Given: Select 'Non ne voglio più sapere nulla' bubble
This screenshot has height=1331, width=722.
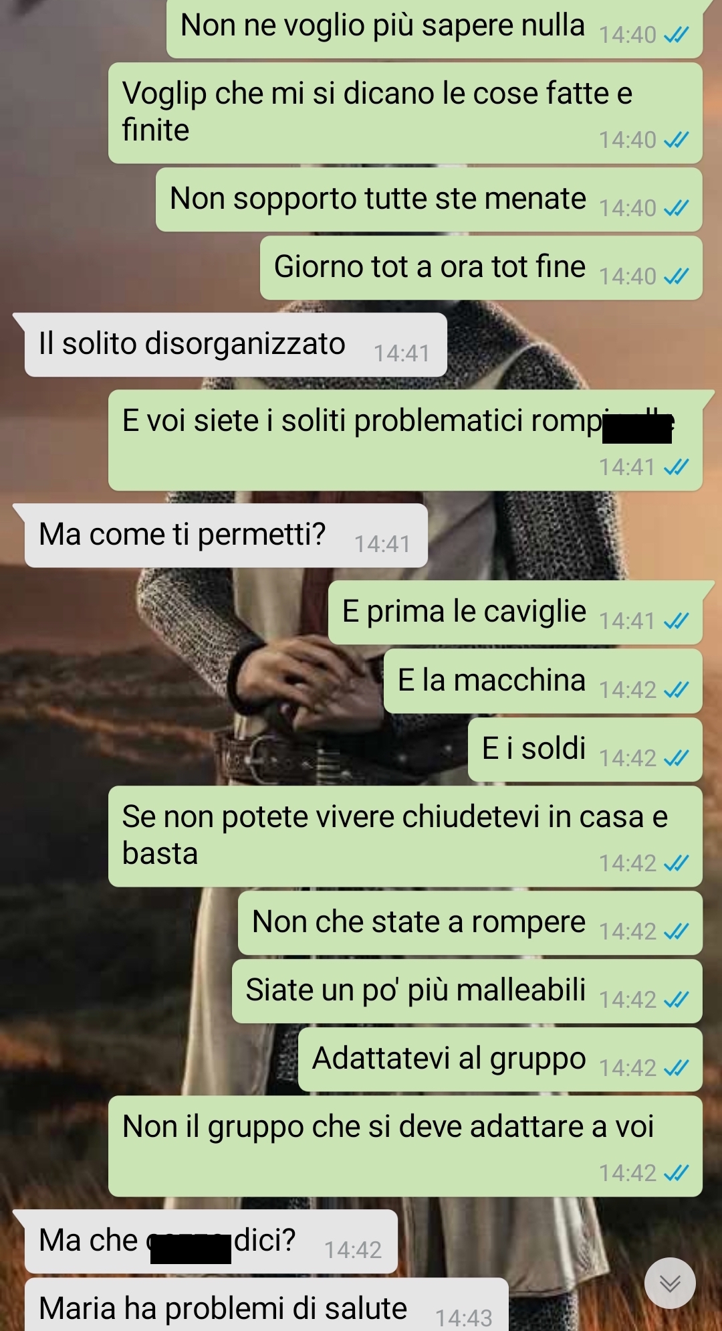Looking at the screenshot, I should click(x=435, y=28).
